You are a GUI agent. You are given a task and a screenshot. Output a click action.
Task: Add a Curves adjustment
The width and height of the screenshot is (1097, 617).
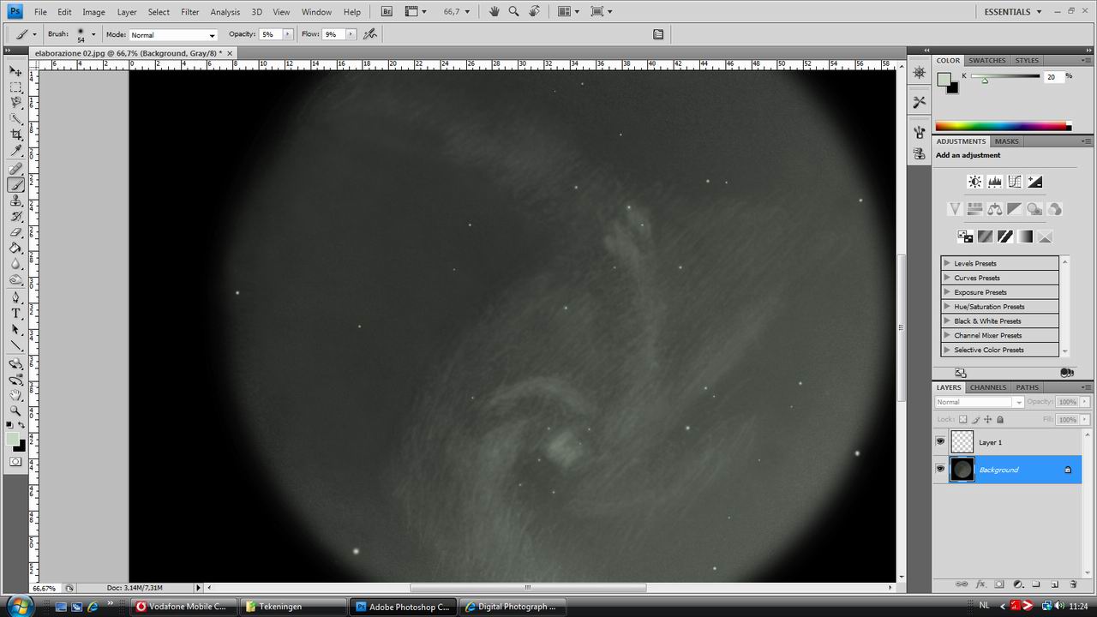point(1015,182)
